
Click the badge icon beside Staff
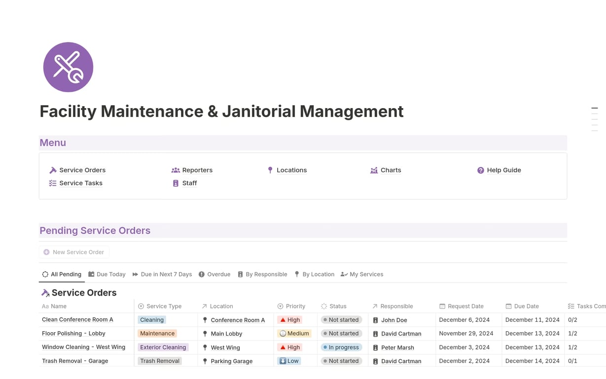(176, 183)
